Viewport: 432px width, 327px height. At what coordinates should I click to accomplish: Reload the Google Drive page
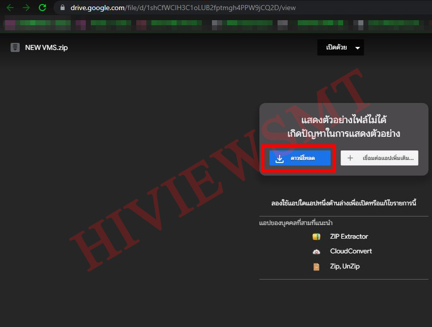(x=42, y=8)
